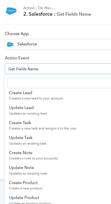
Task: Click 'Creates a new lead to your account.' description
Action: (36, 98)
